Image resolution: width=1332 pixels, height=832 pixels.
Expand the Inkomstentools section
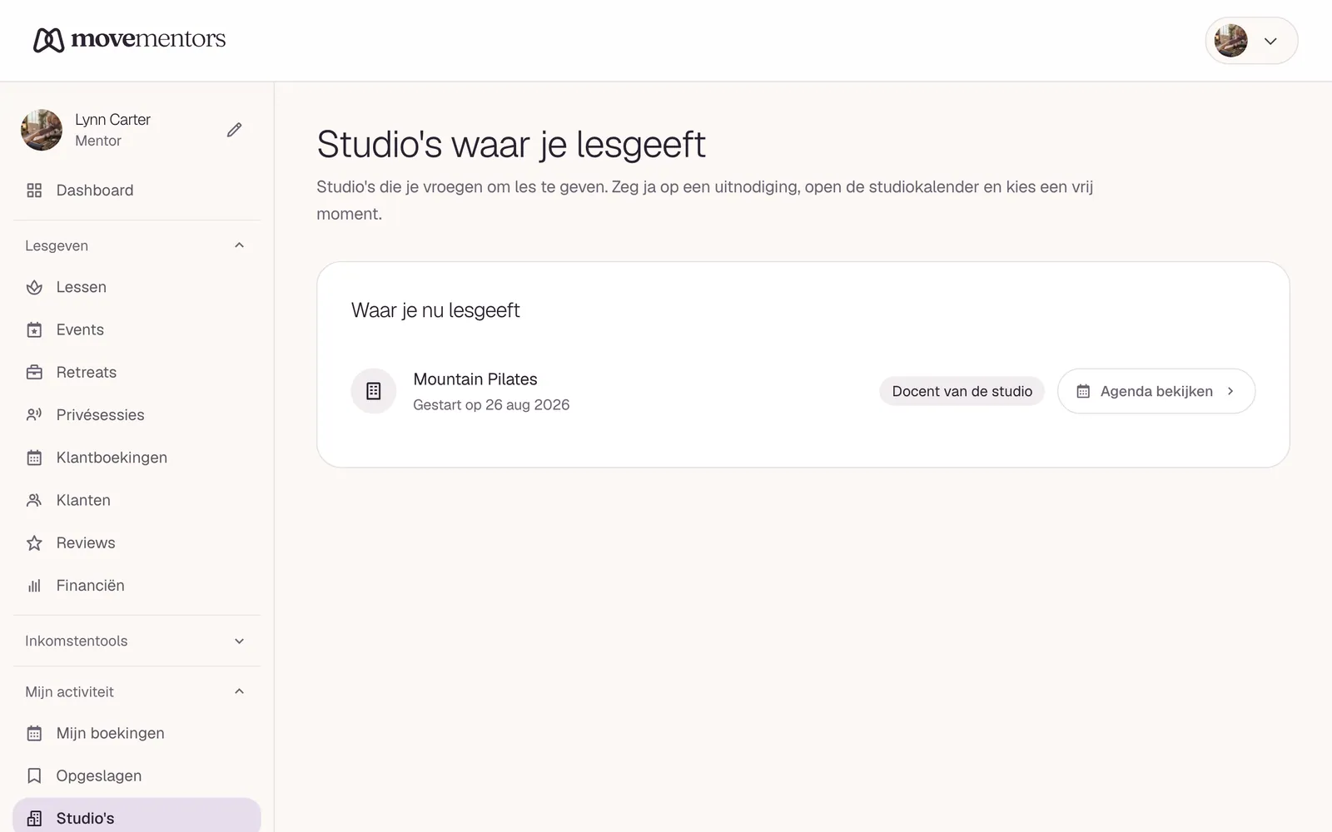137,641
